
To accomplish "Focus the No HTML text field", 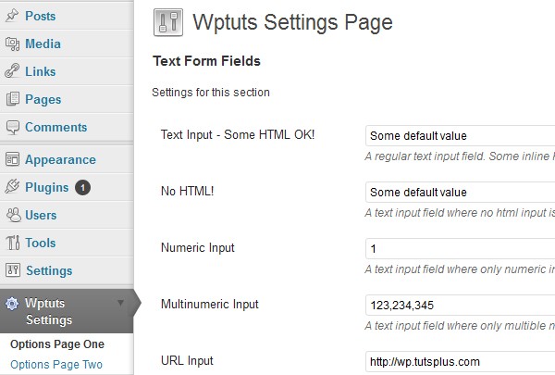I will [460, 192].
